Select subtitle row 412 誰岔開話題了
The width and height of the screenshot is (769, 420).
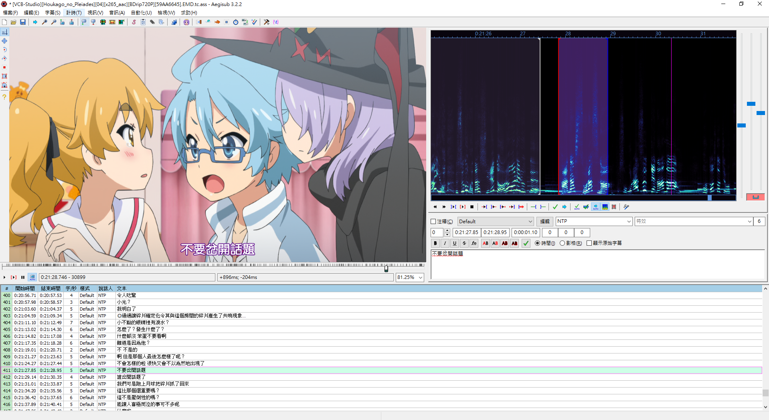click(381, 377)
